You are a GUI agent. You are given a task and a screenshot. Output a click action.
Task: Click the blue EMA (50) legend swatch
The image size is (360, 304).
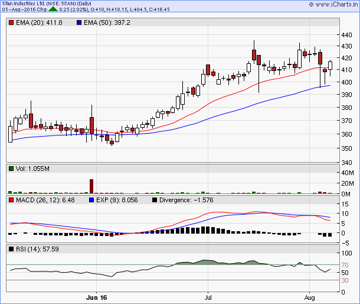point(79,22)
